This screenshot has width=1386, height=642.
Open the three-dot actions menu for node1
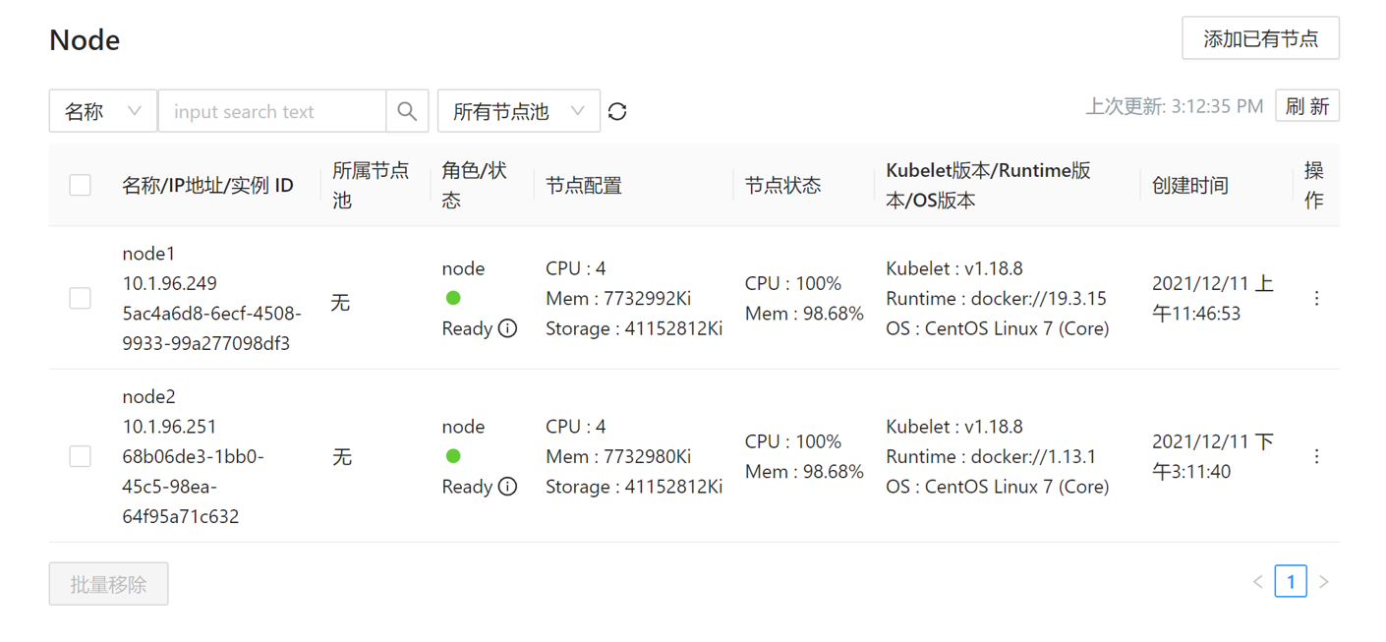1316,298
